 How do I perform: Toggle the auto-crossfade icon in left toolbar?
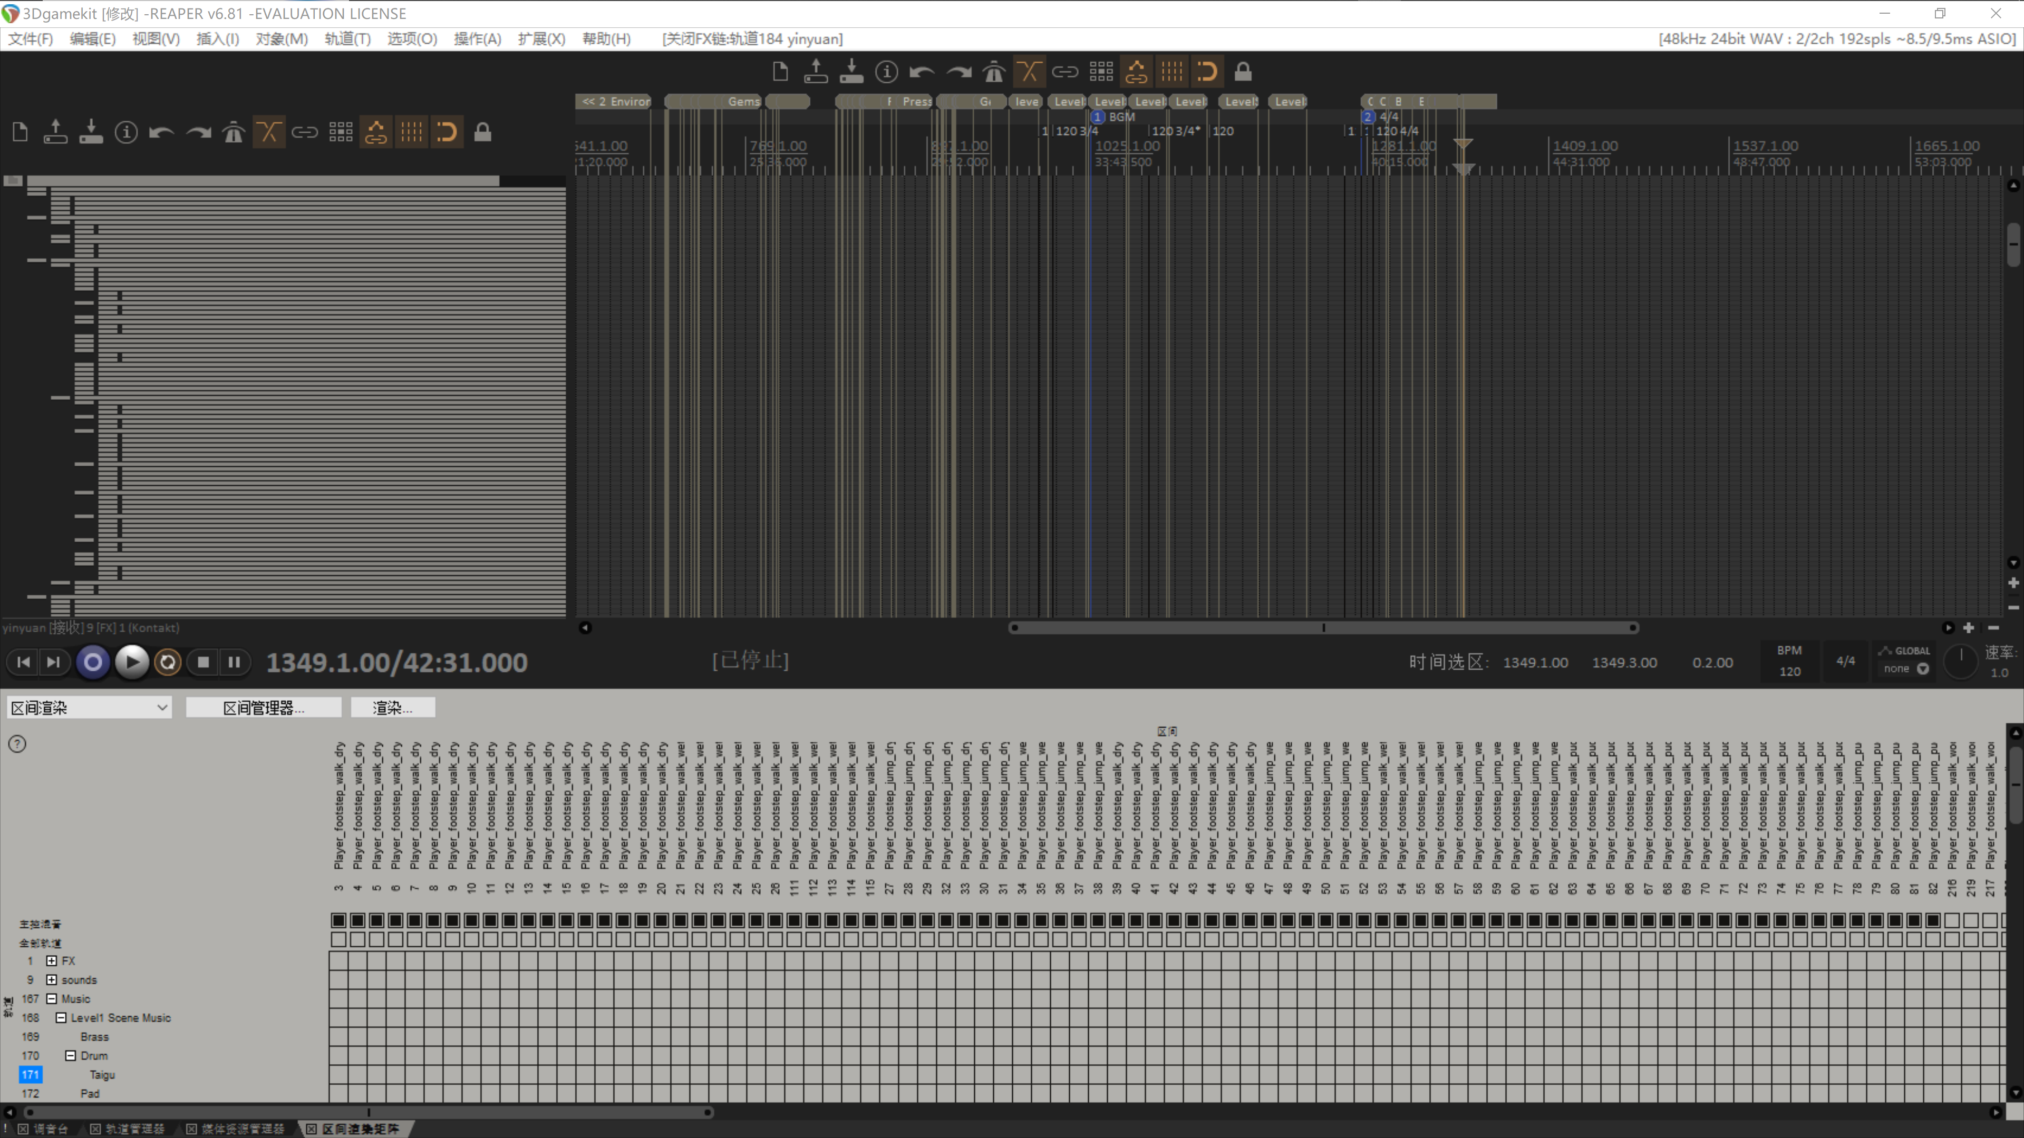point(269,132)
